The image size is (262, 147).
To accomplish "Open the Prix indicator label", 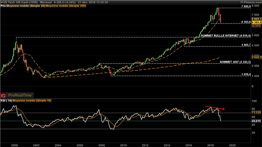I will click(x=3, y=6).
